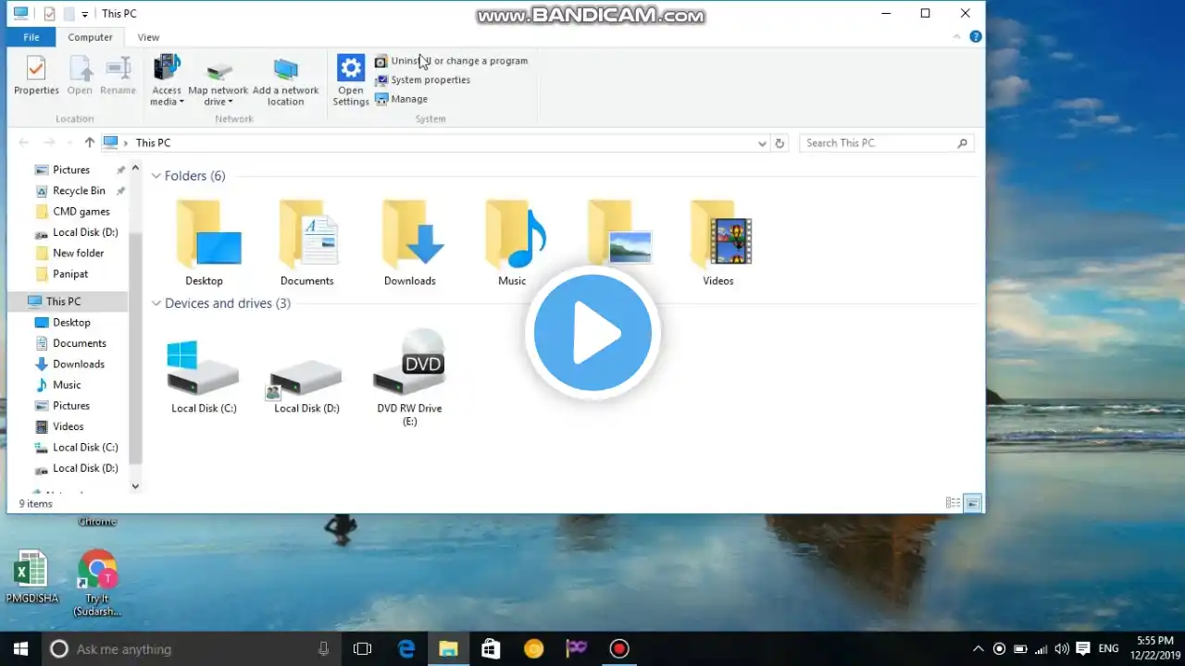The width and height of the screenshot is (1185, 666).
Task: Open Panipat folder in the sidebar
Action: pyautogui.click(x=70, y=274)
